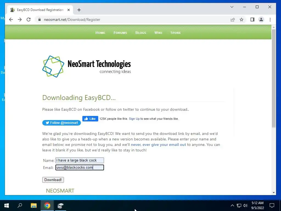Click the NeoSmart Technologies logo
Image resolution: width=281 pixels, height=211 pixels.
86,66
